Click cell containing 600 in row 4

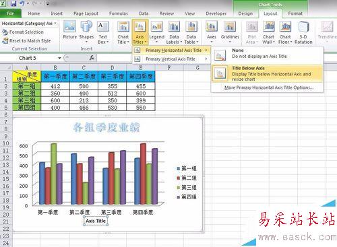click(x=55, y=100)
